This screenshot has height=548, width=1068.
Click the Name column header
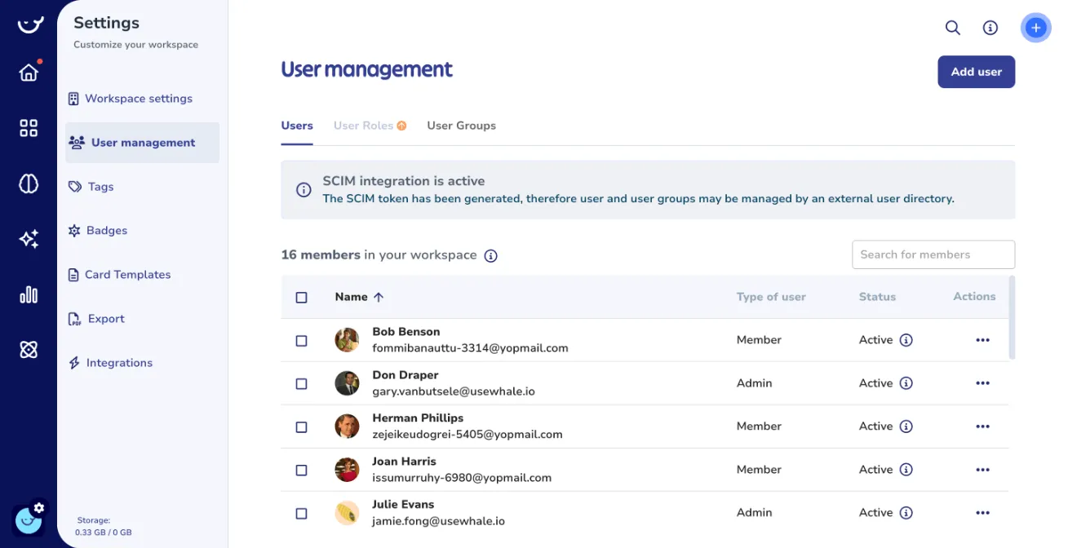point(351,297)
